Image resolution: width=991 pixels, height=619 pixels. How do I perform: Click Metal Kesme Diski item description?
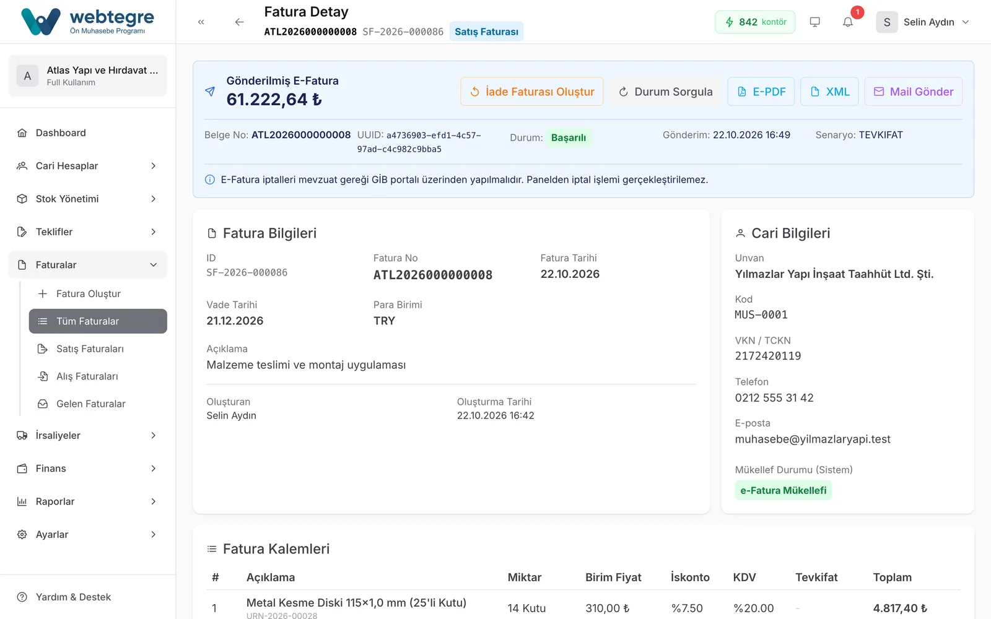[356, 603]
